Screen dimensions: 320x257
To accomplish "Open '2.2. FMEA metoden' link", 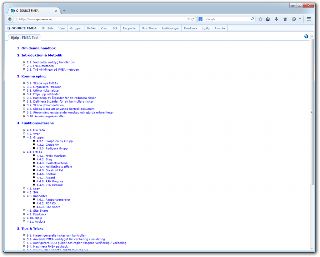I will click(40, 66).
